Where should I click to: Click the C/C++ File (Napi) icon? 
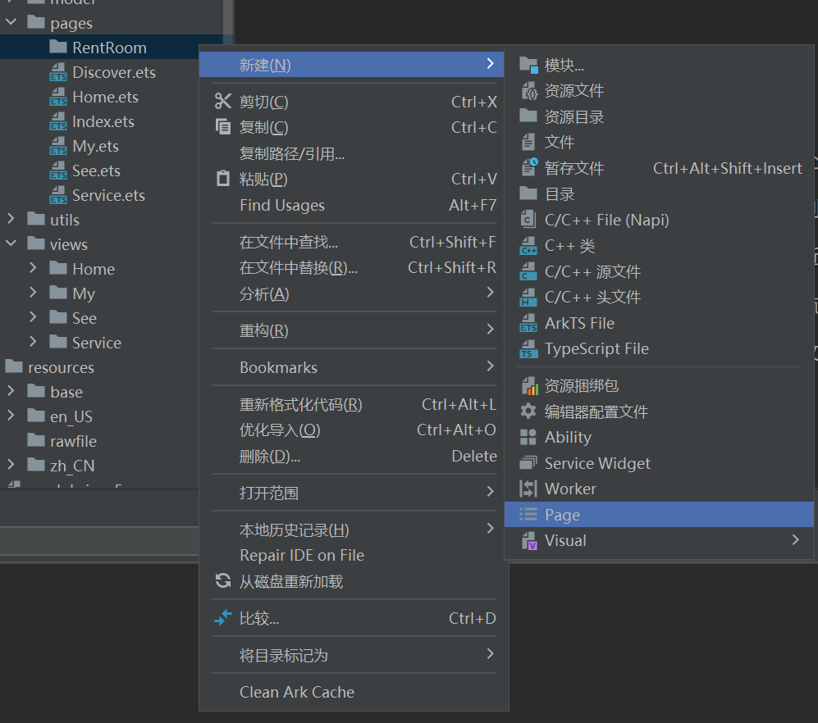(528, 220)
